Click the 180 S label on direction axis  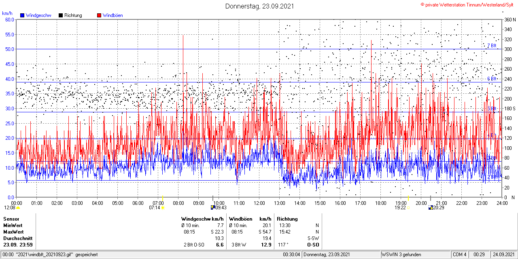(x=510, y=108)
